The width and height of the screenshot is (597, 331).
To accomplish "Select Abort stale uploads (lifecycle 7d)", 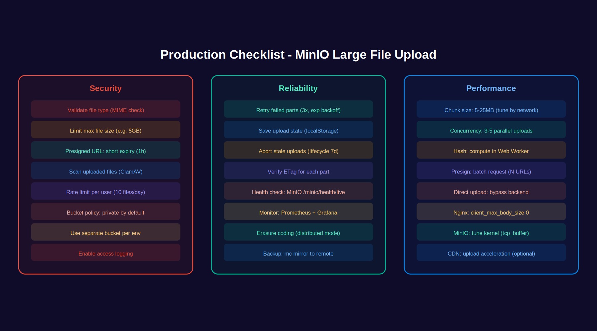I will coord(298,150).
